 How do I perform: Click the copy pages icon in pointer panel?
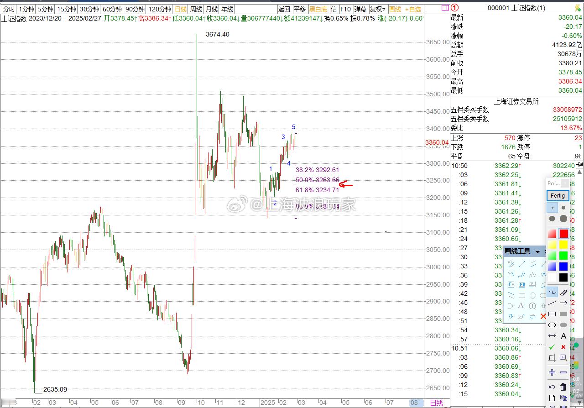point(563,398)
